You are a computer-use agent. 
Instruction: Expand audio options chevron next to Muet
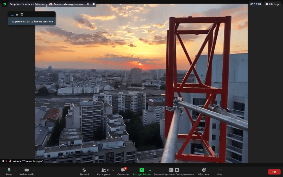(x=15, y=170)
